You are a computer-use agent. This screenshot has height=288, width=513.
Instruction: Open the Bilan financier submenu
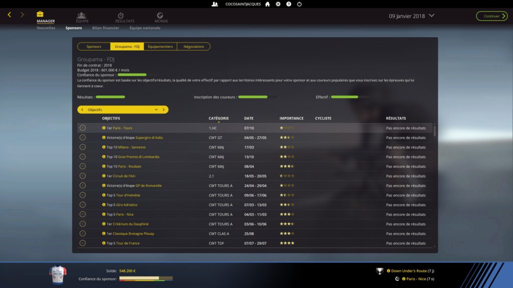coord(105,28)
